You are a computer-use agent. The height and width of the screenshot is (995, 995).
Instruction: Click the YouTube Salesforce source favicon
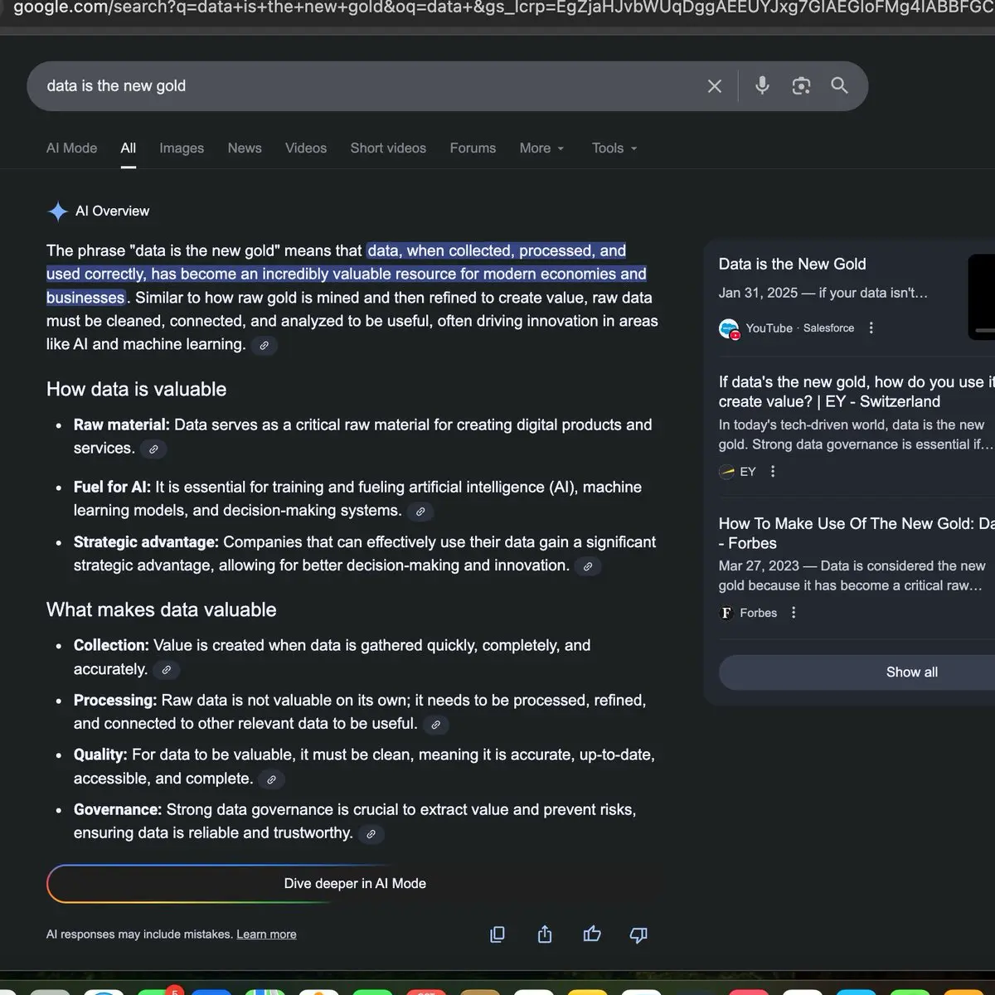729,329
